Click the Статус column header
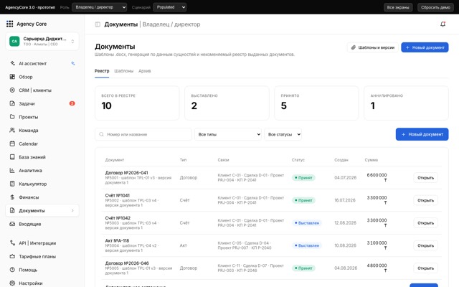The height and width of the screenshot is (287, 459). 298,160
